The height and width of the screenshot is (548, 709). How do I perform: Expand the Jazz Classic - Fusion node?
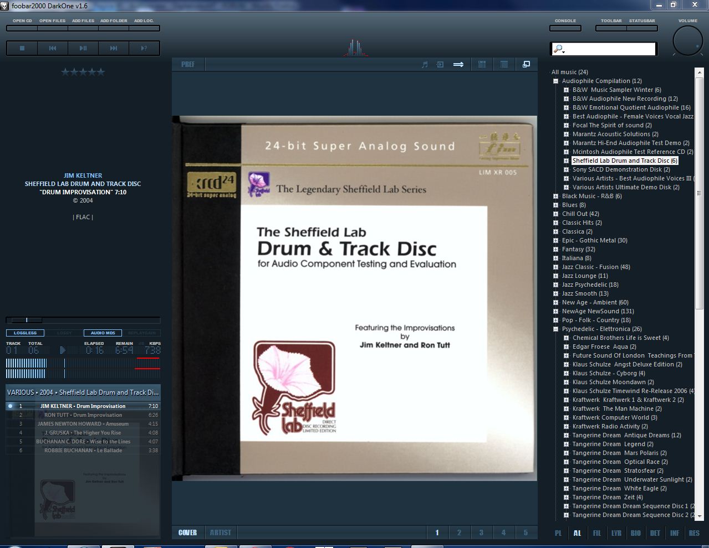click(x=555, y=267)
